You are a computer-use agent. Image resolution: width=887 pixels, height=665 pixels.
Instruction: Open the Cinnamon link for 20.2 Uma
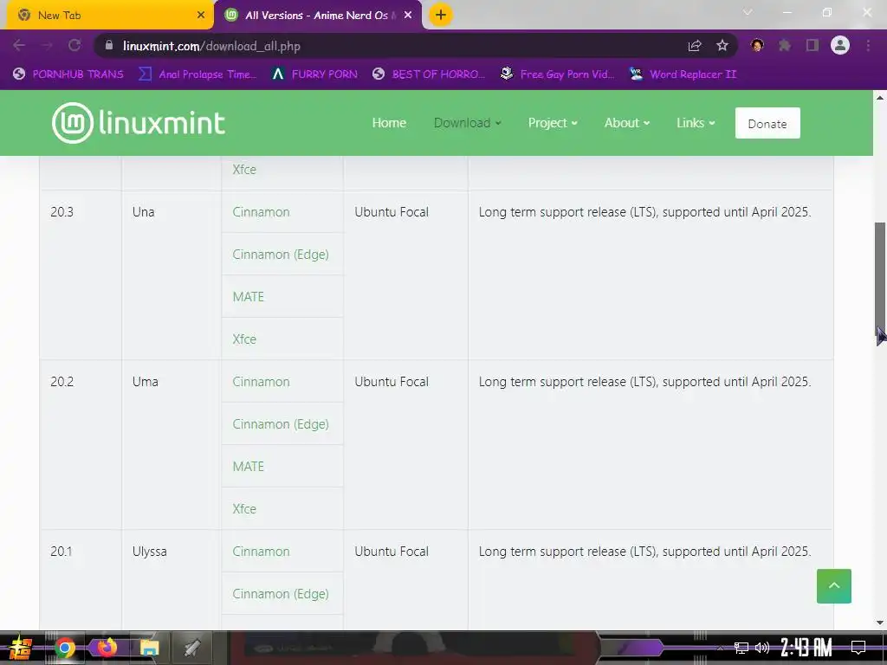click(261, 382)
